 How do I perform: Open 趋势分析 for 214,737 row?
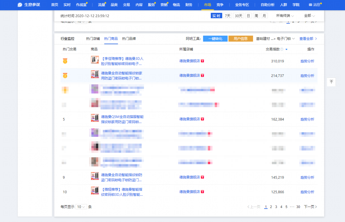pyautogui.click(x=307, y=76)
